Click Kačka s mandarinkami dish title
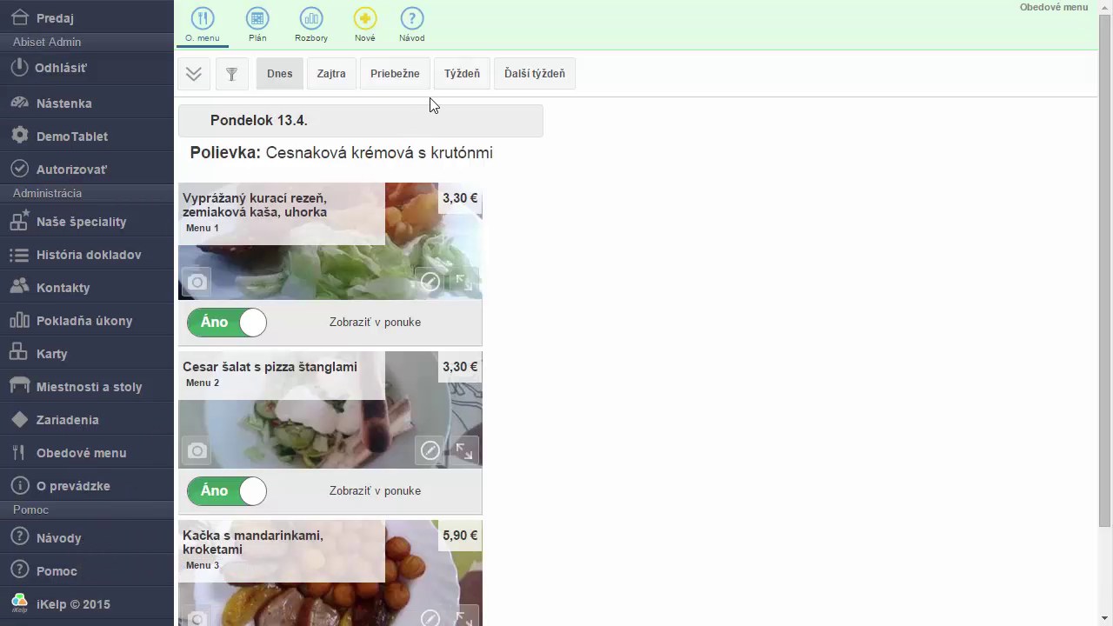 [253, 543]
